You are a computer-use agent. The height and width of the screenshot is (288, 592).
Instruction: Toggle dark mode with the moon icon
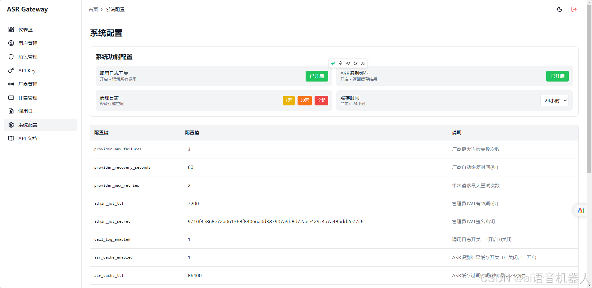560,9
